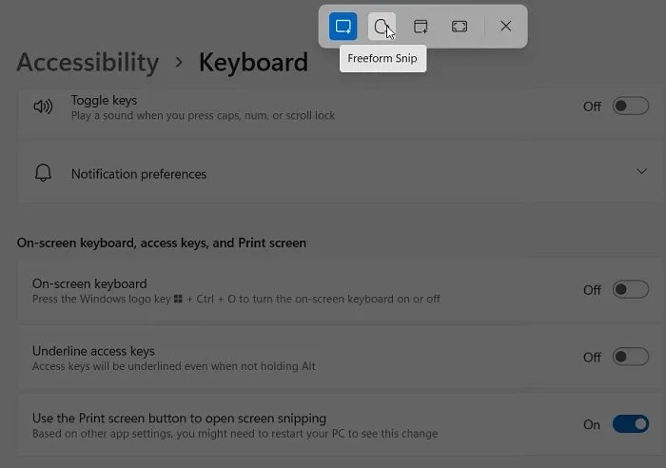This screenshot has width=666, height=468.
Task: Go back to Accessibility via breadcrumb
Action: [x=88, y=63]
